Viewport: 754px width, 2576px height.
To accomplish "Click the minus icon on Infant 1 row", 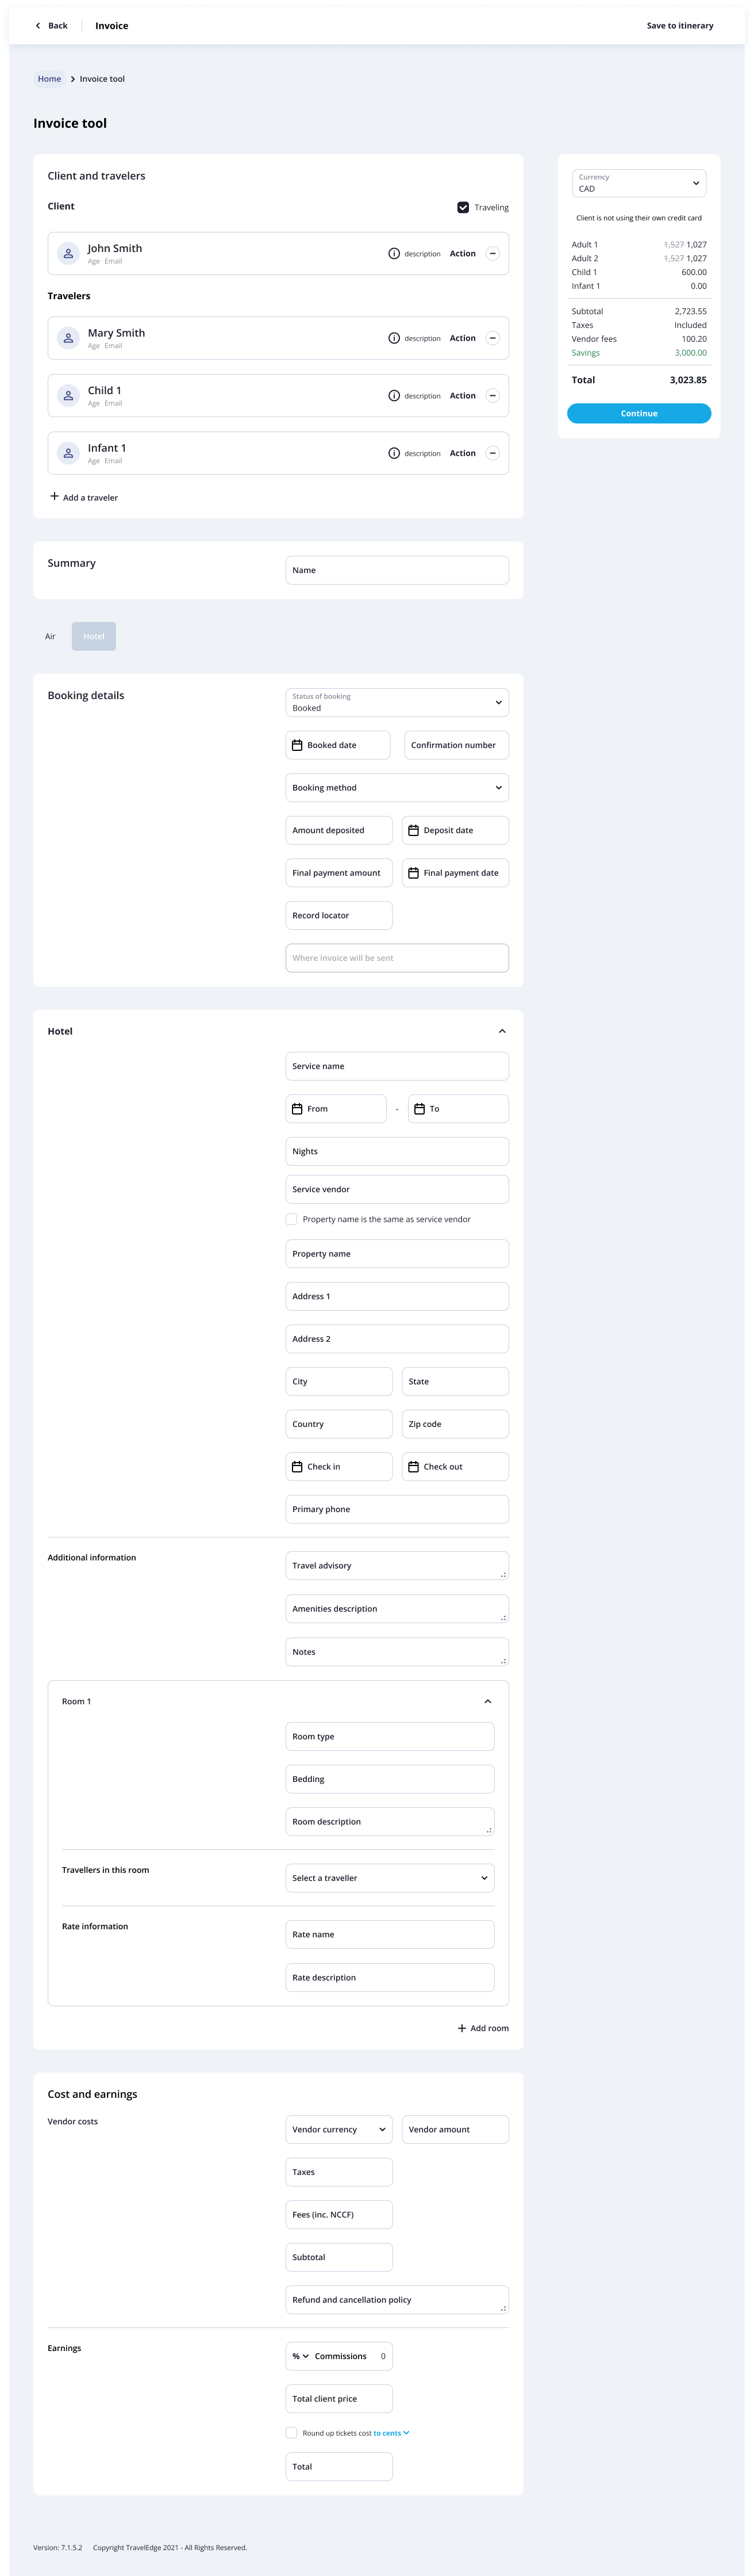I will (x=493, y=453).
